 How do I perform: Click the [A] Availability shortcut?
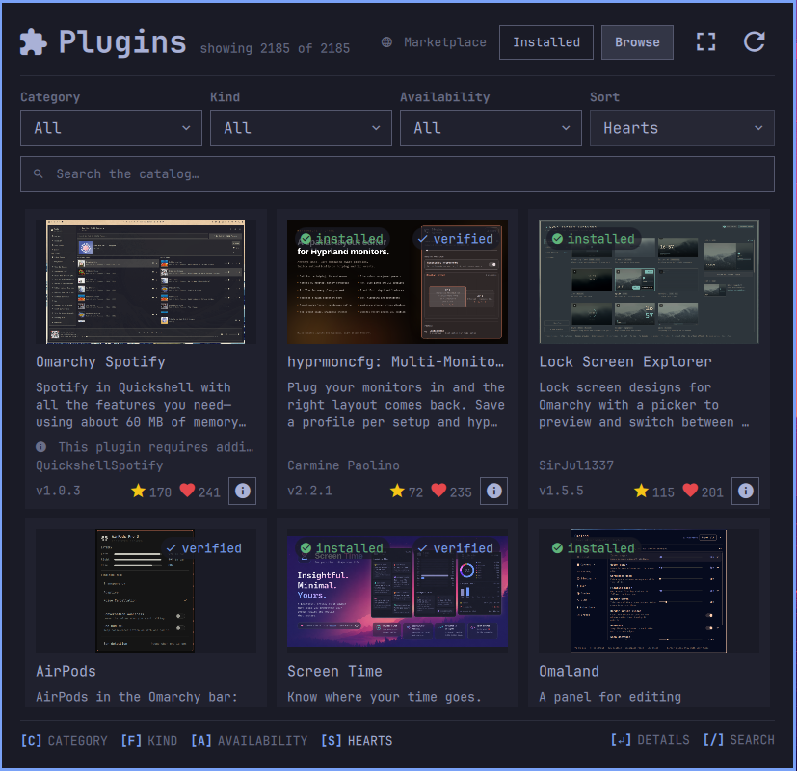tap(249, 740)
